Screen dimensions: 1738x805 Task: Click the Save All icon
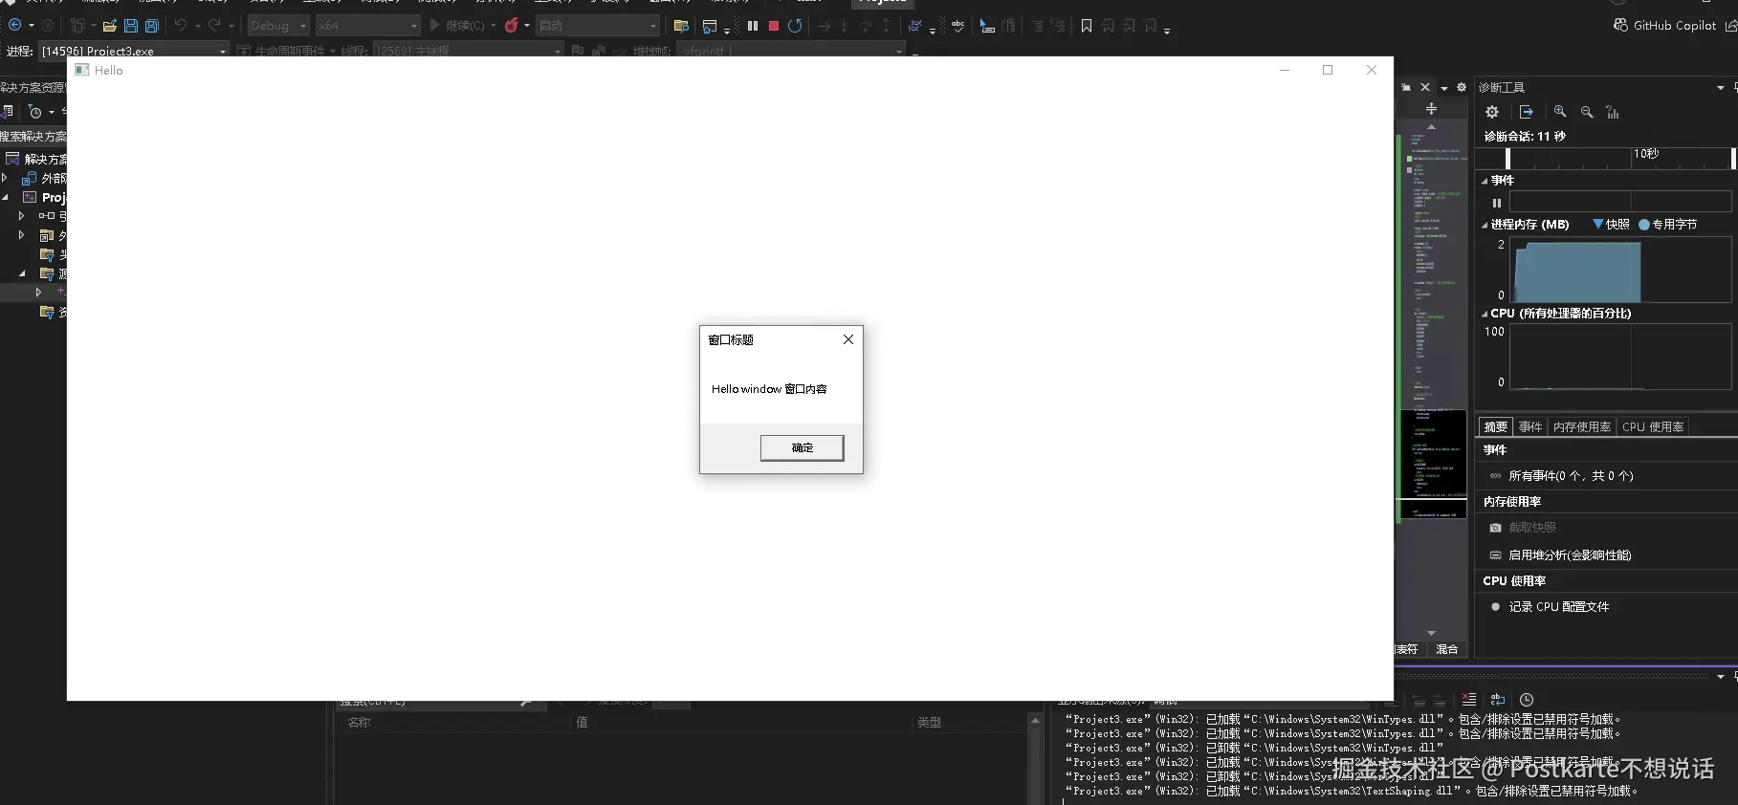pyautogui.click(x=151, y=26)
